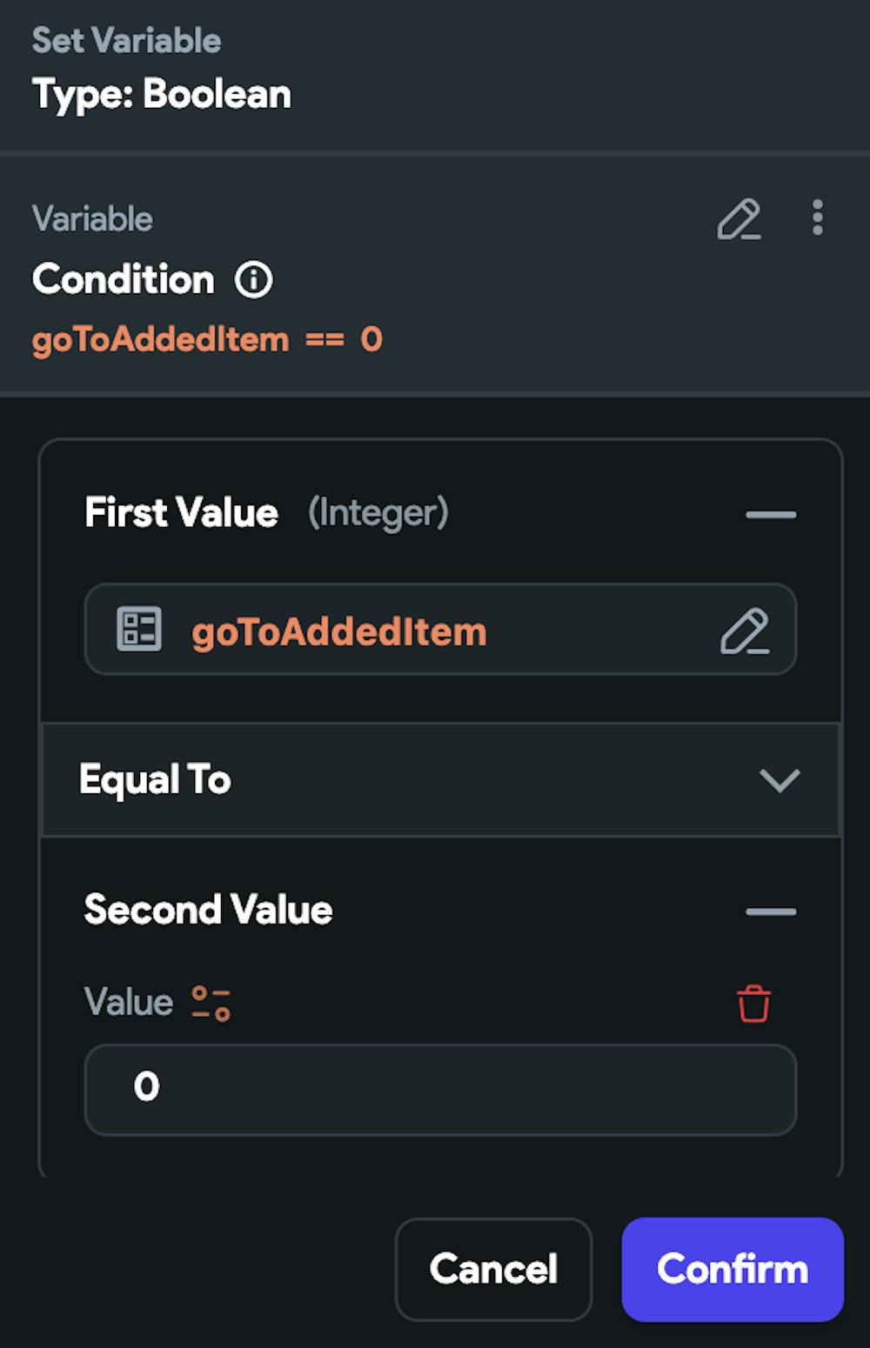
Task: Delete second value with the trash icon
Action: (x=753, y=1004)
